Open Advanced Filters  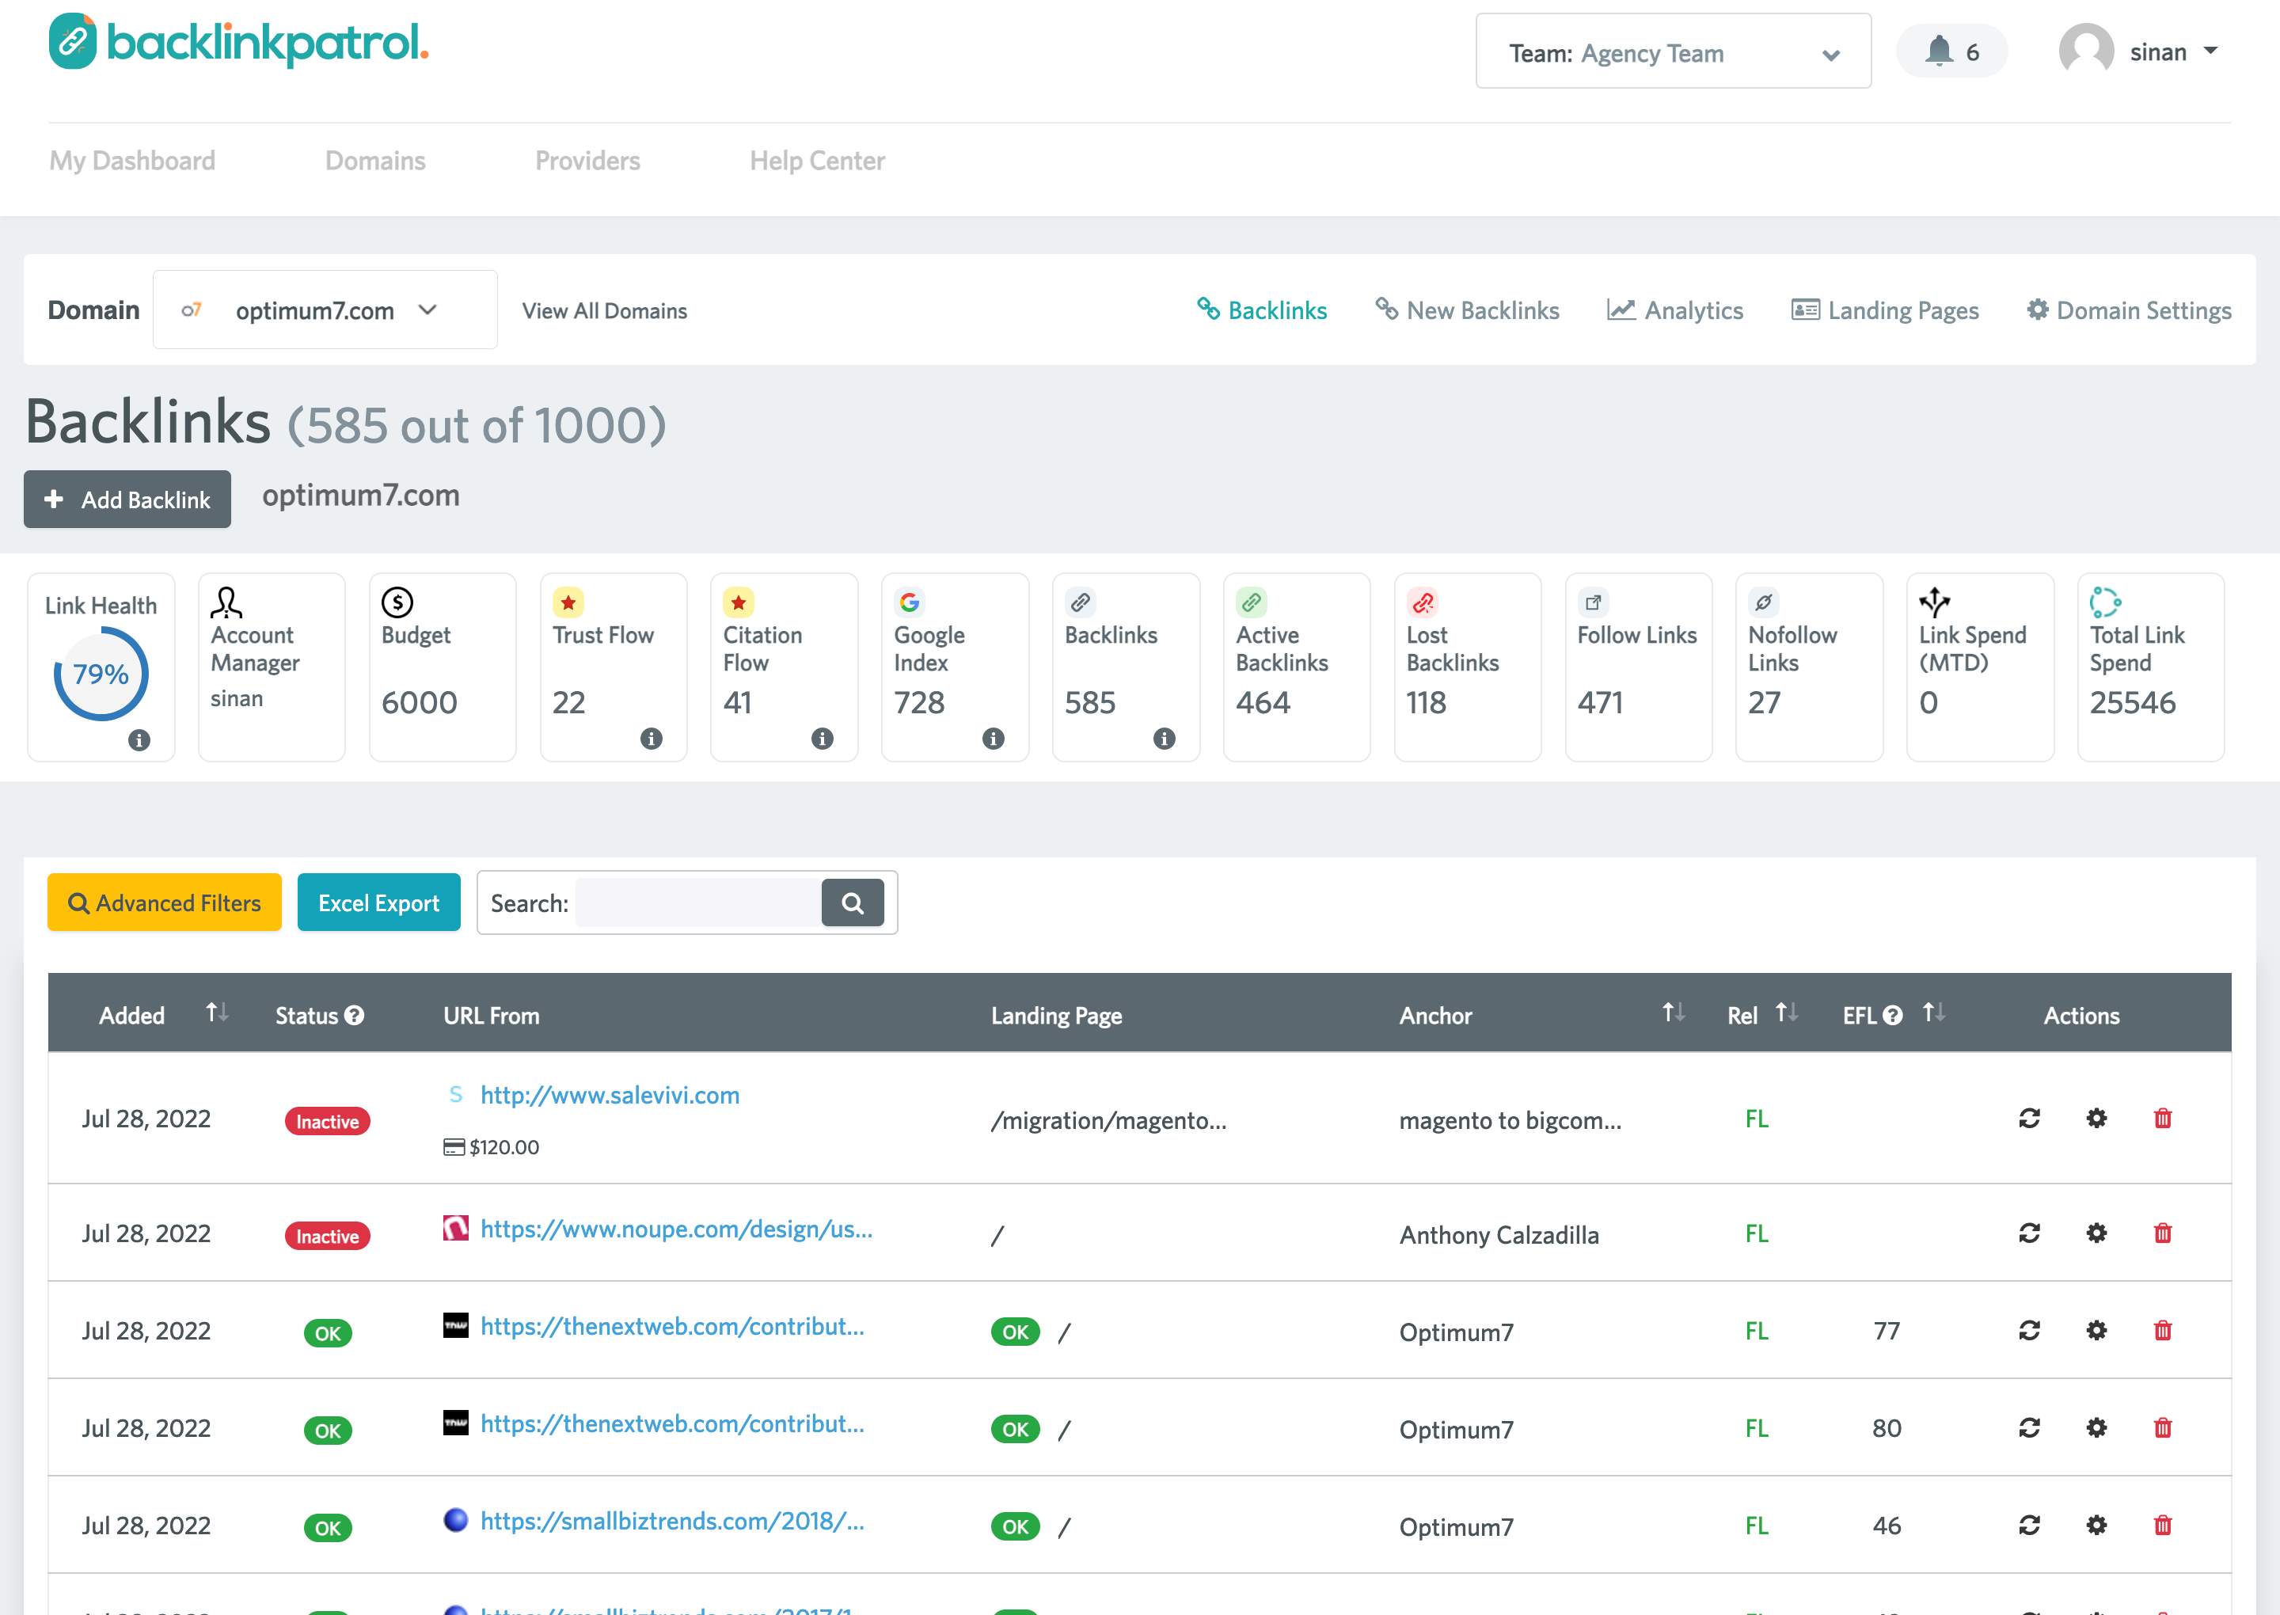(x=165, y=903)
